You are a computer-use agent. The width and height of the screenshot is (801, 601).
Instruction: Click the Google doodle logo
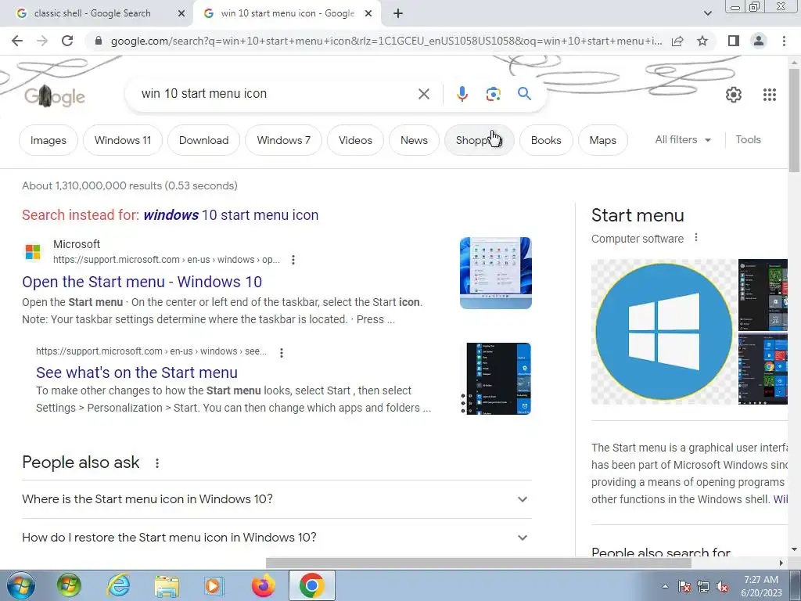click(x=55, y=96)
